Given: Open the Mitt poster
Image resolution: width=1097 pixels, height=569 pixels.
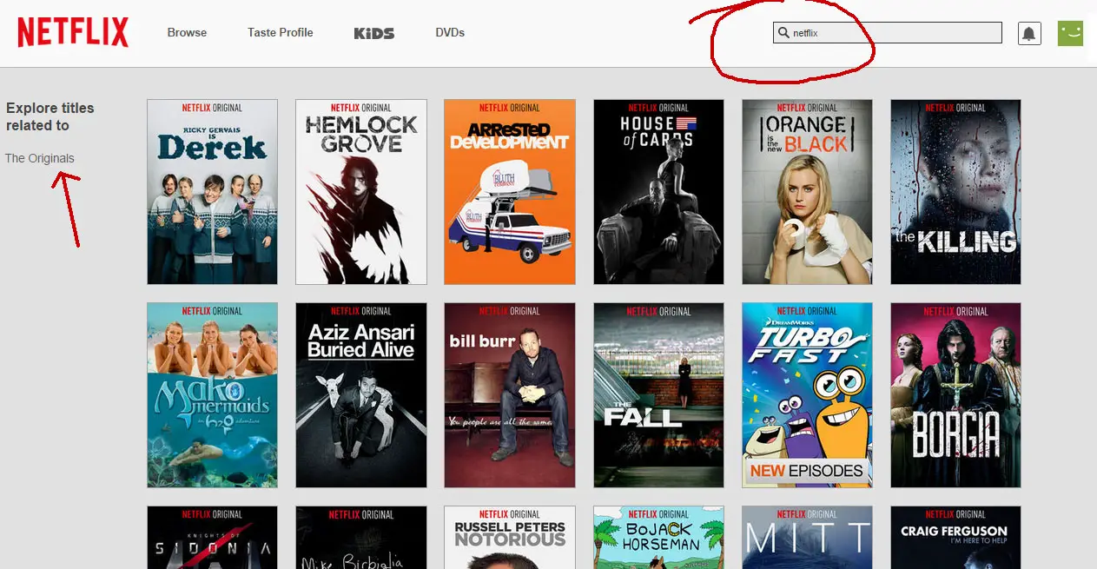Looking at the screenshot, I should point(807,537).
